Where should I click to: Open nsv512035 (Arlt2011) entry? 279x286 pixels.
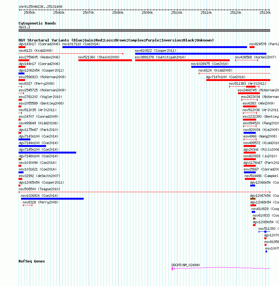click(x=38, y=110)
